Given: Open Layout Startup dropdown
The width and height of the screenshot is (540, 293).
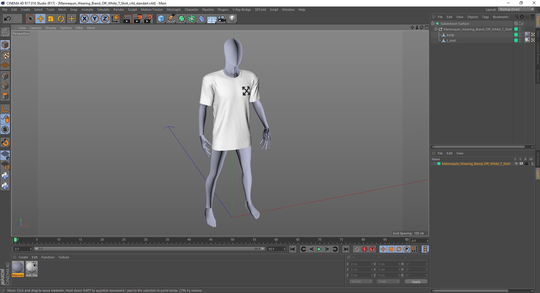Looking at the screenshot, I should pos(516,9).
